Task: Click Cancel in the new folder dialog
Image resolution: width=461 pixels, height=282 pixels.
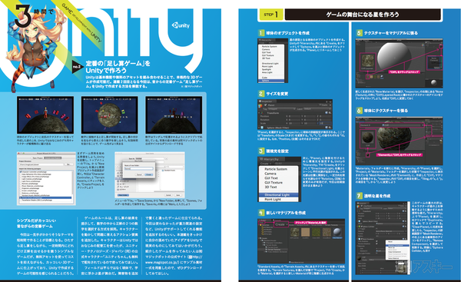Action: 139,174
